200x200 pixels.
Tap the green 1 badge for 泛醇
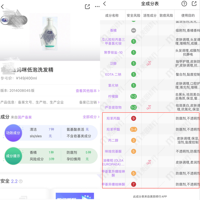coord(133,64)
